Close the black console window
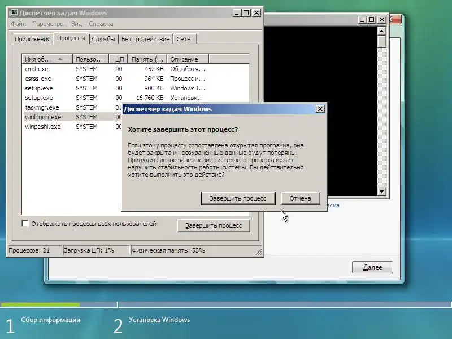This screenshot has width=452, height=339. 382,20
